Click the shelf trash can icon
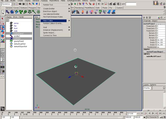Image resolution: width=166 pixels, height=119 pixels. 164,7
